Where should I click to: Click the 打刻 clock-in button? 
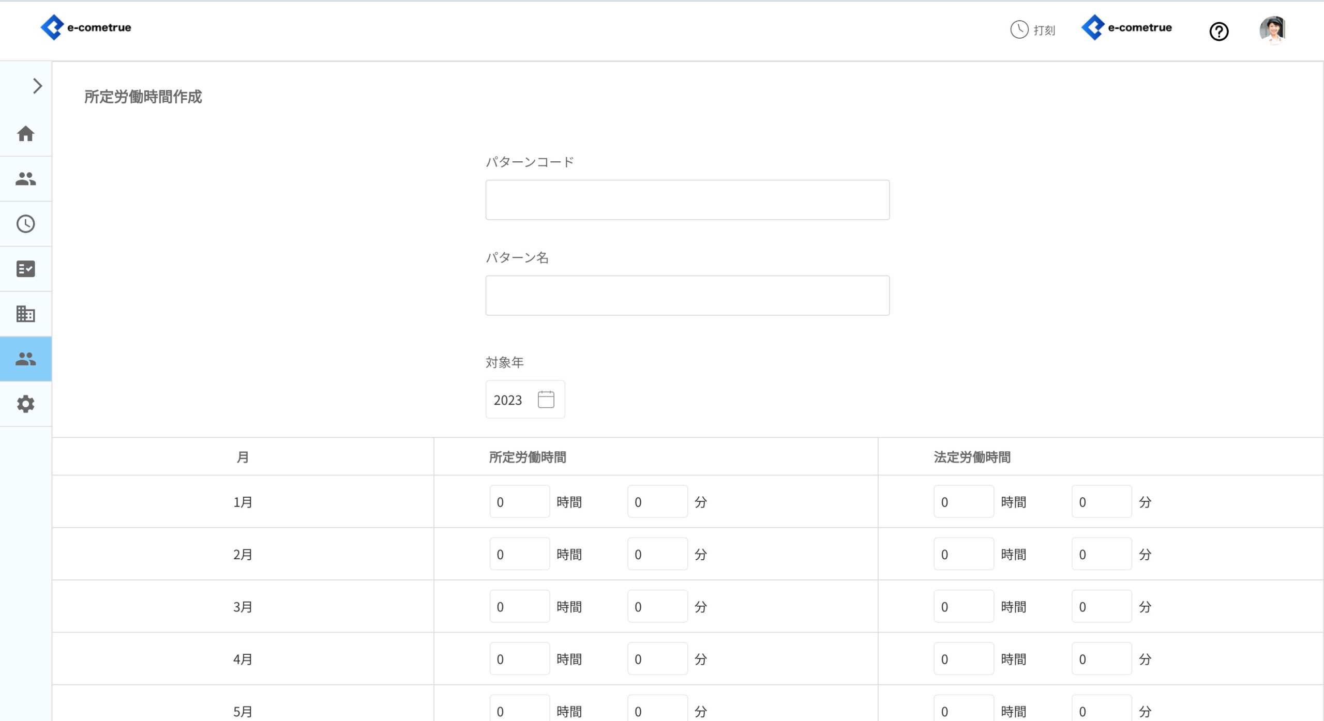[x=1033, y=30]
